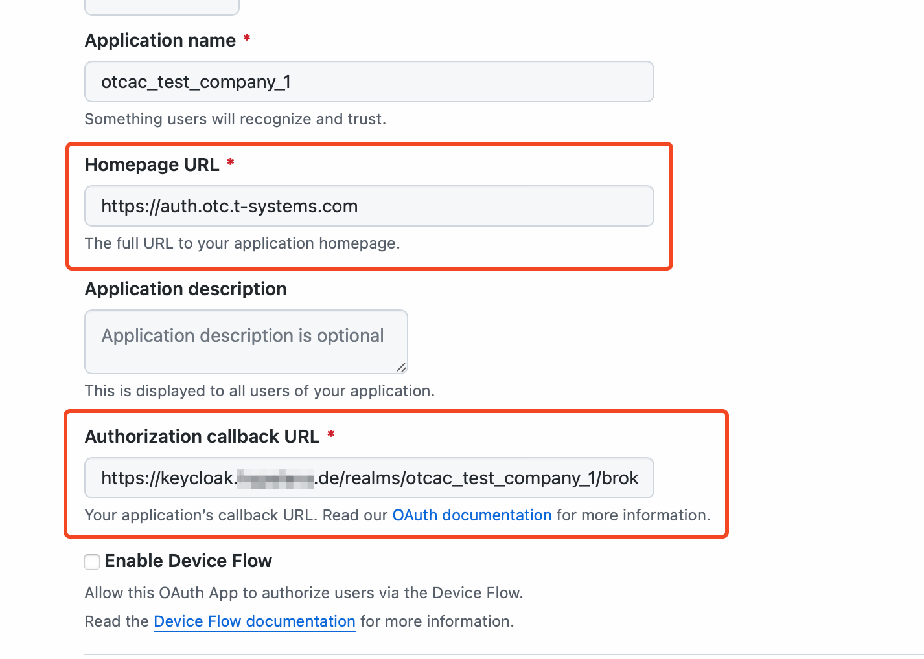Open the OAuth documentation link
The image size is (924, 659).
point(472,515)
